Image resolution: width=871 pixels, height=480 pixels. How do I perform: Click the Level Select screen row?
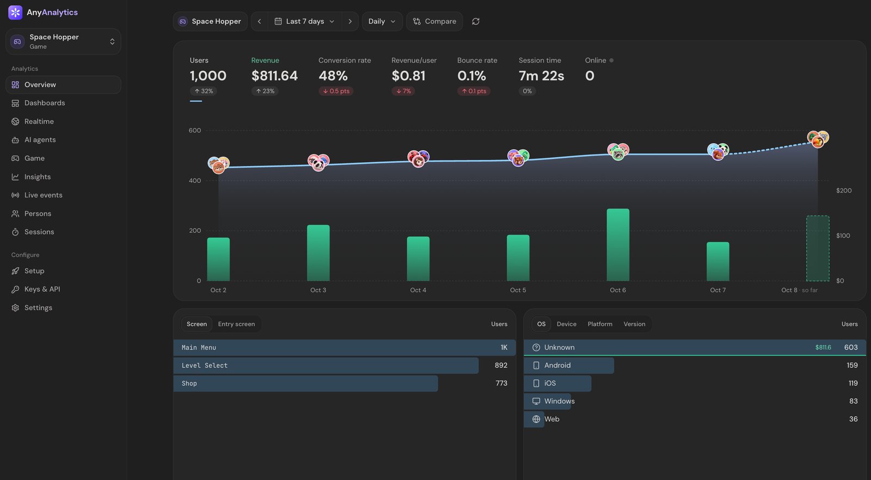point(344,365)
